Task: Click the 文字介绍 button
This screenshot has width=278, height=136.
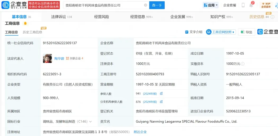Action: tap(194, 32)
